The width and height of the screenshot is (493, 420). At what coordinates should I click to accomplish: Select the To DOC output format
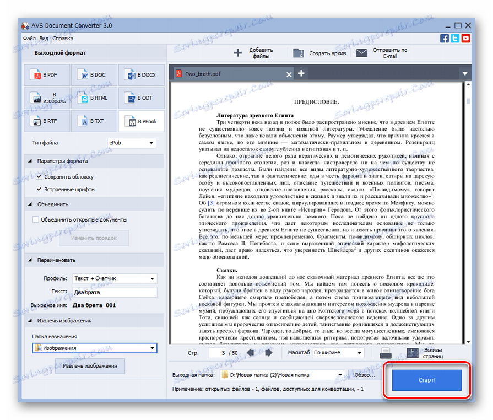click(x=94, y=75)
